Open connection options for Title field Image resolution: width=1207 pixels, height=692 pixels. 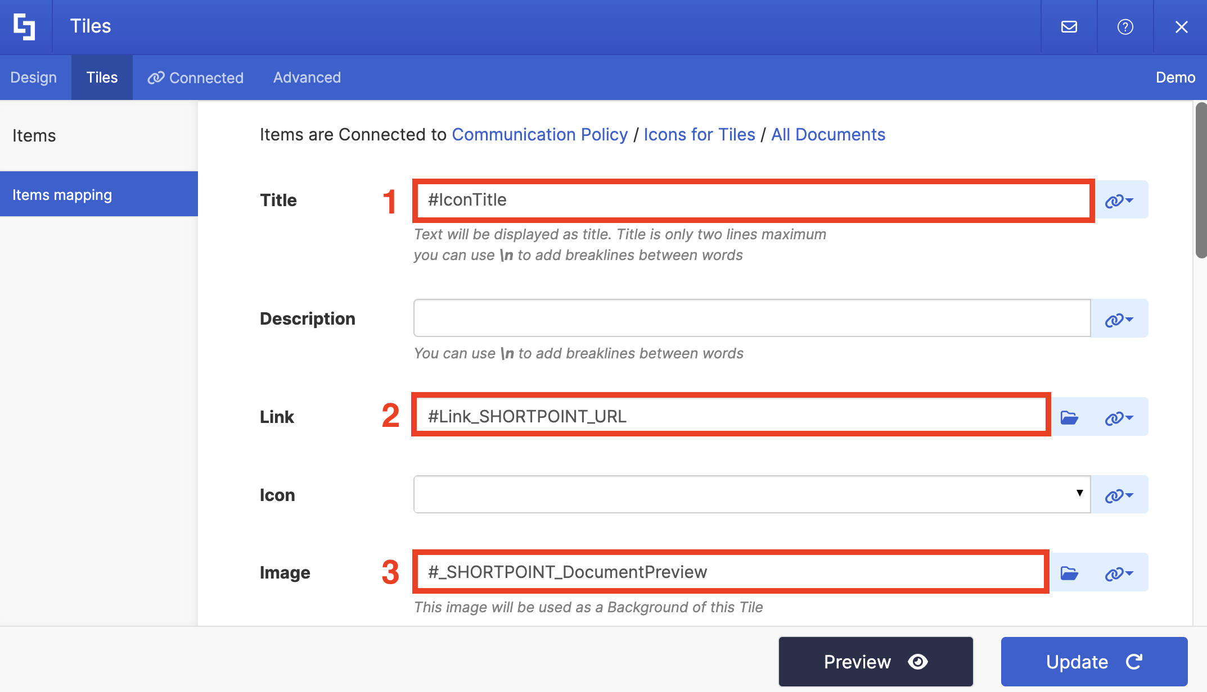1119,201
